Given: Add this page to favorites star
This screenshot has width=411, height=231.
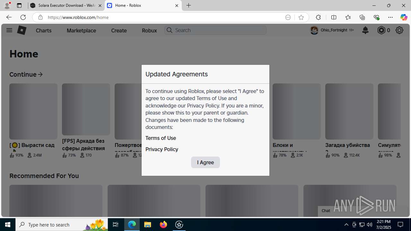Looking at the screenshot, I should [x=301, y=17].
